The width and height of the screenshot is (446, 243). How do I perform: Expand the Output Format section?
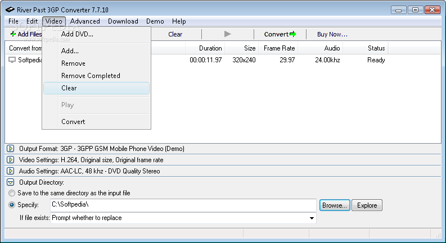click(x=11, y=149)
